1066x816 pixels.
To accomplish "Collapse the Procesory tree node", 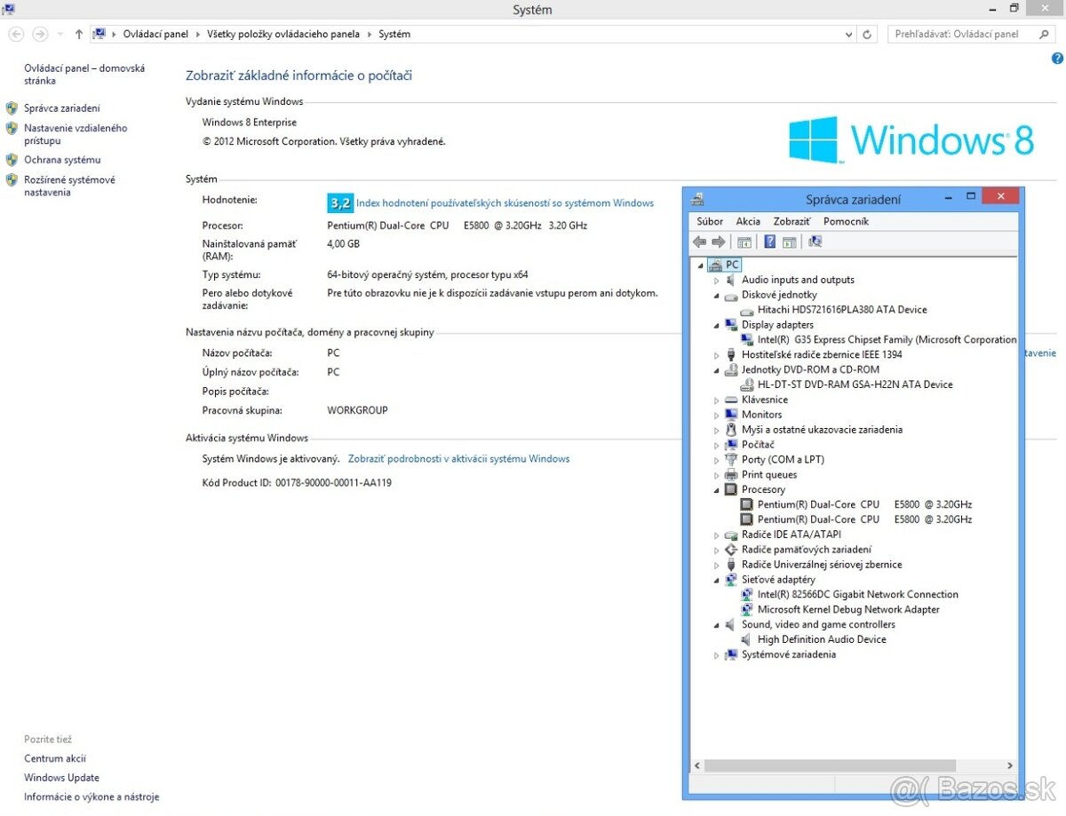I will click(717, 489).
